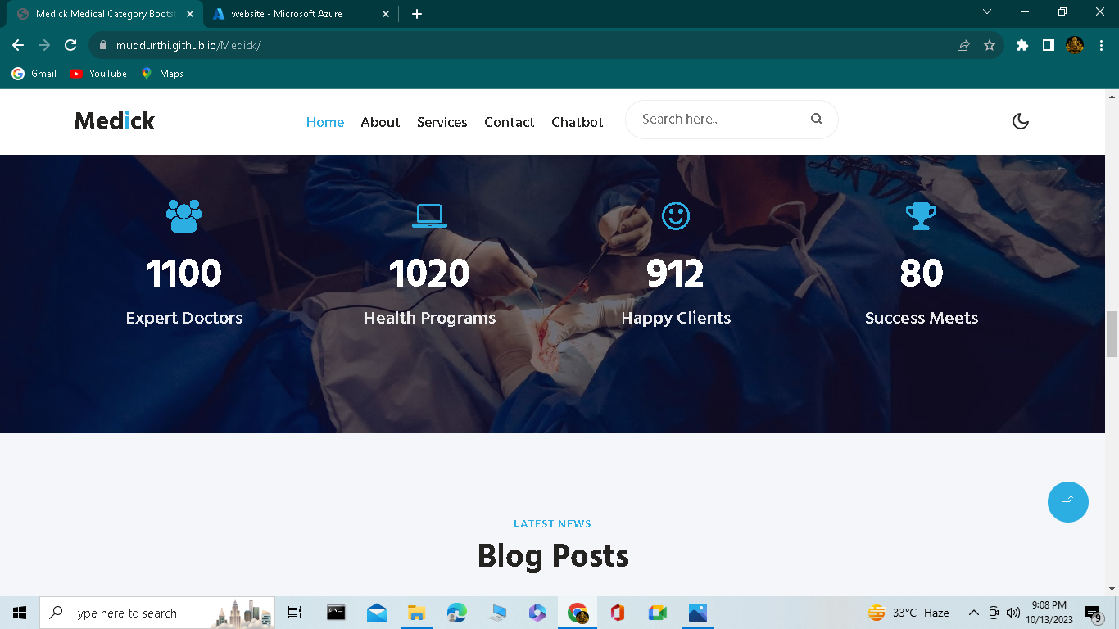Select the Health Programs laptop icon

[x=429, y=215]
